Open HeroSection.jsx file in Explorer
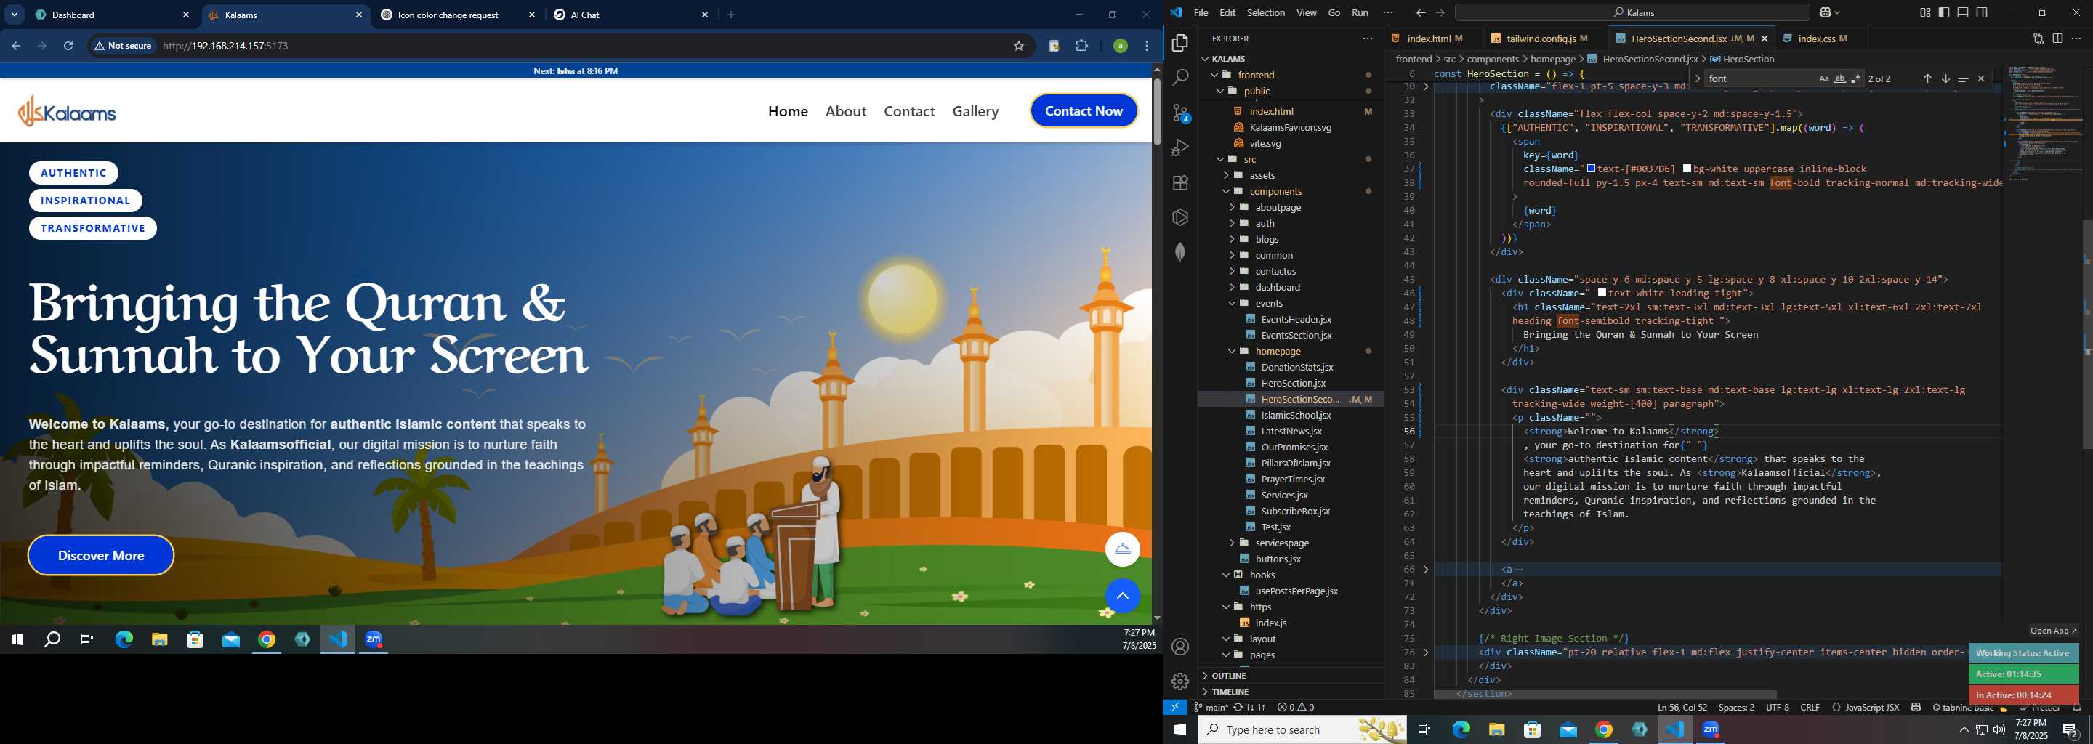The height and width of the screenshot is (744, 2093). (x=1293, y=383)
